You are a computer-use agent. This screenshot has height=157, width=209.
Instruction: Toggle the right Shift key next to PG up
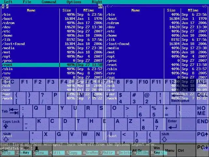(x=178, y=137)
